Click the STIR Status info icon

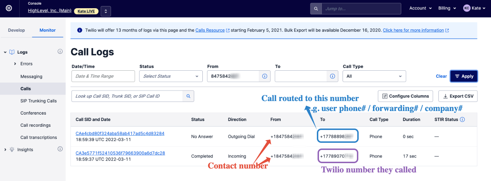[462, 120]
